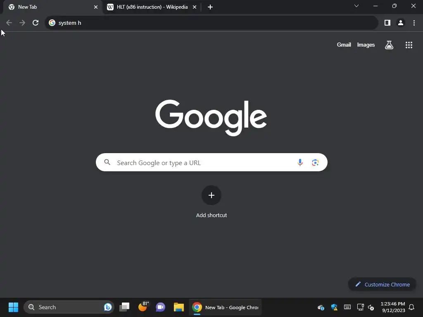Open the tab search chevron
Viewport: 423px width, 317px height.
356,6
